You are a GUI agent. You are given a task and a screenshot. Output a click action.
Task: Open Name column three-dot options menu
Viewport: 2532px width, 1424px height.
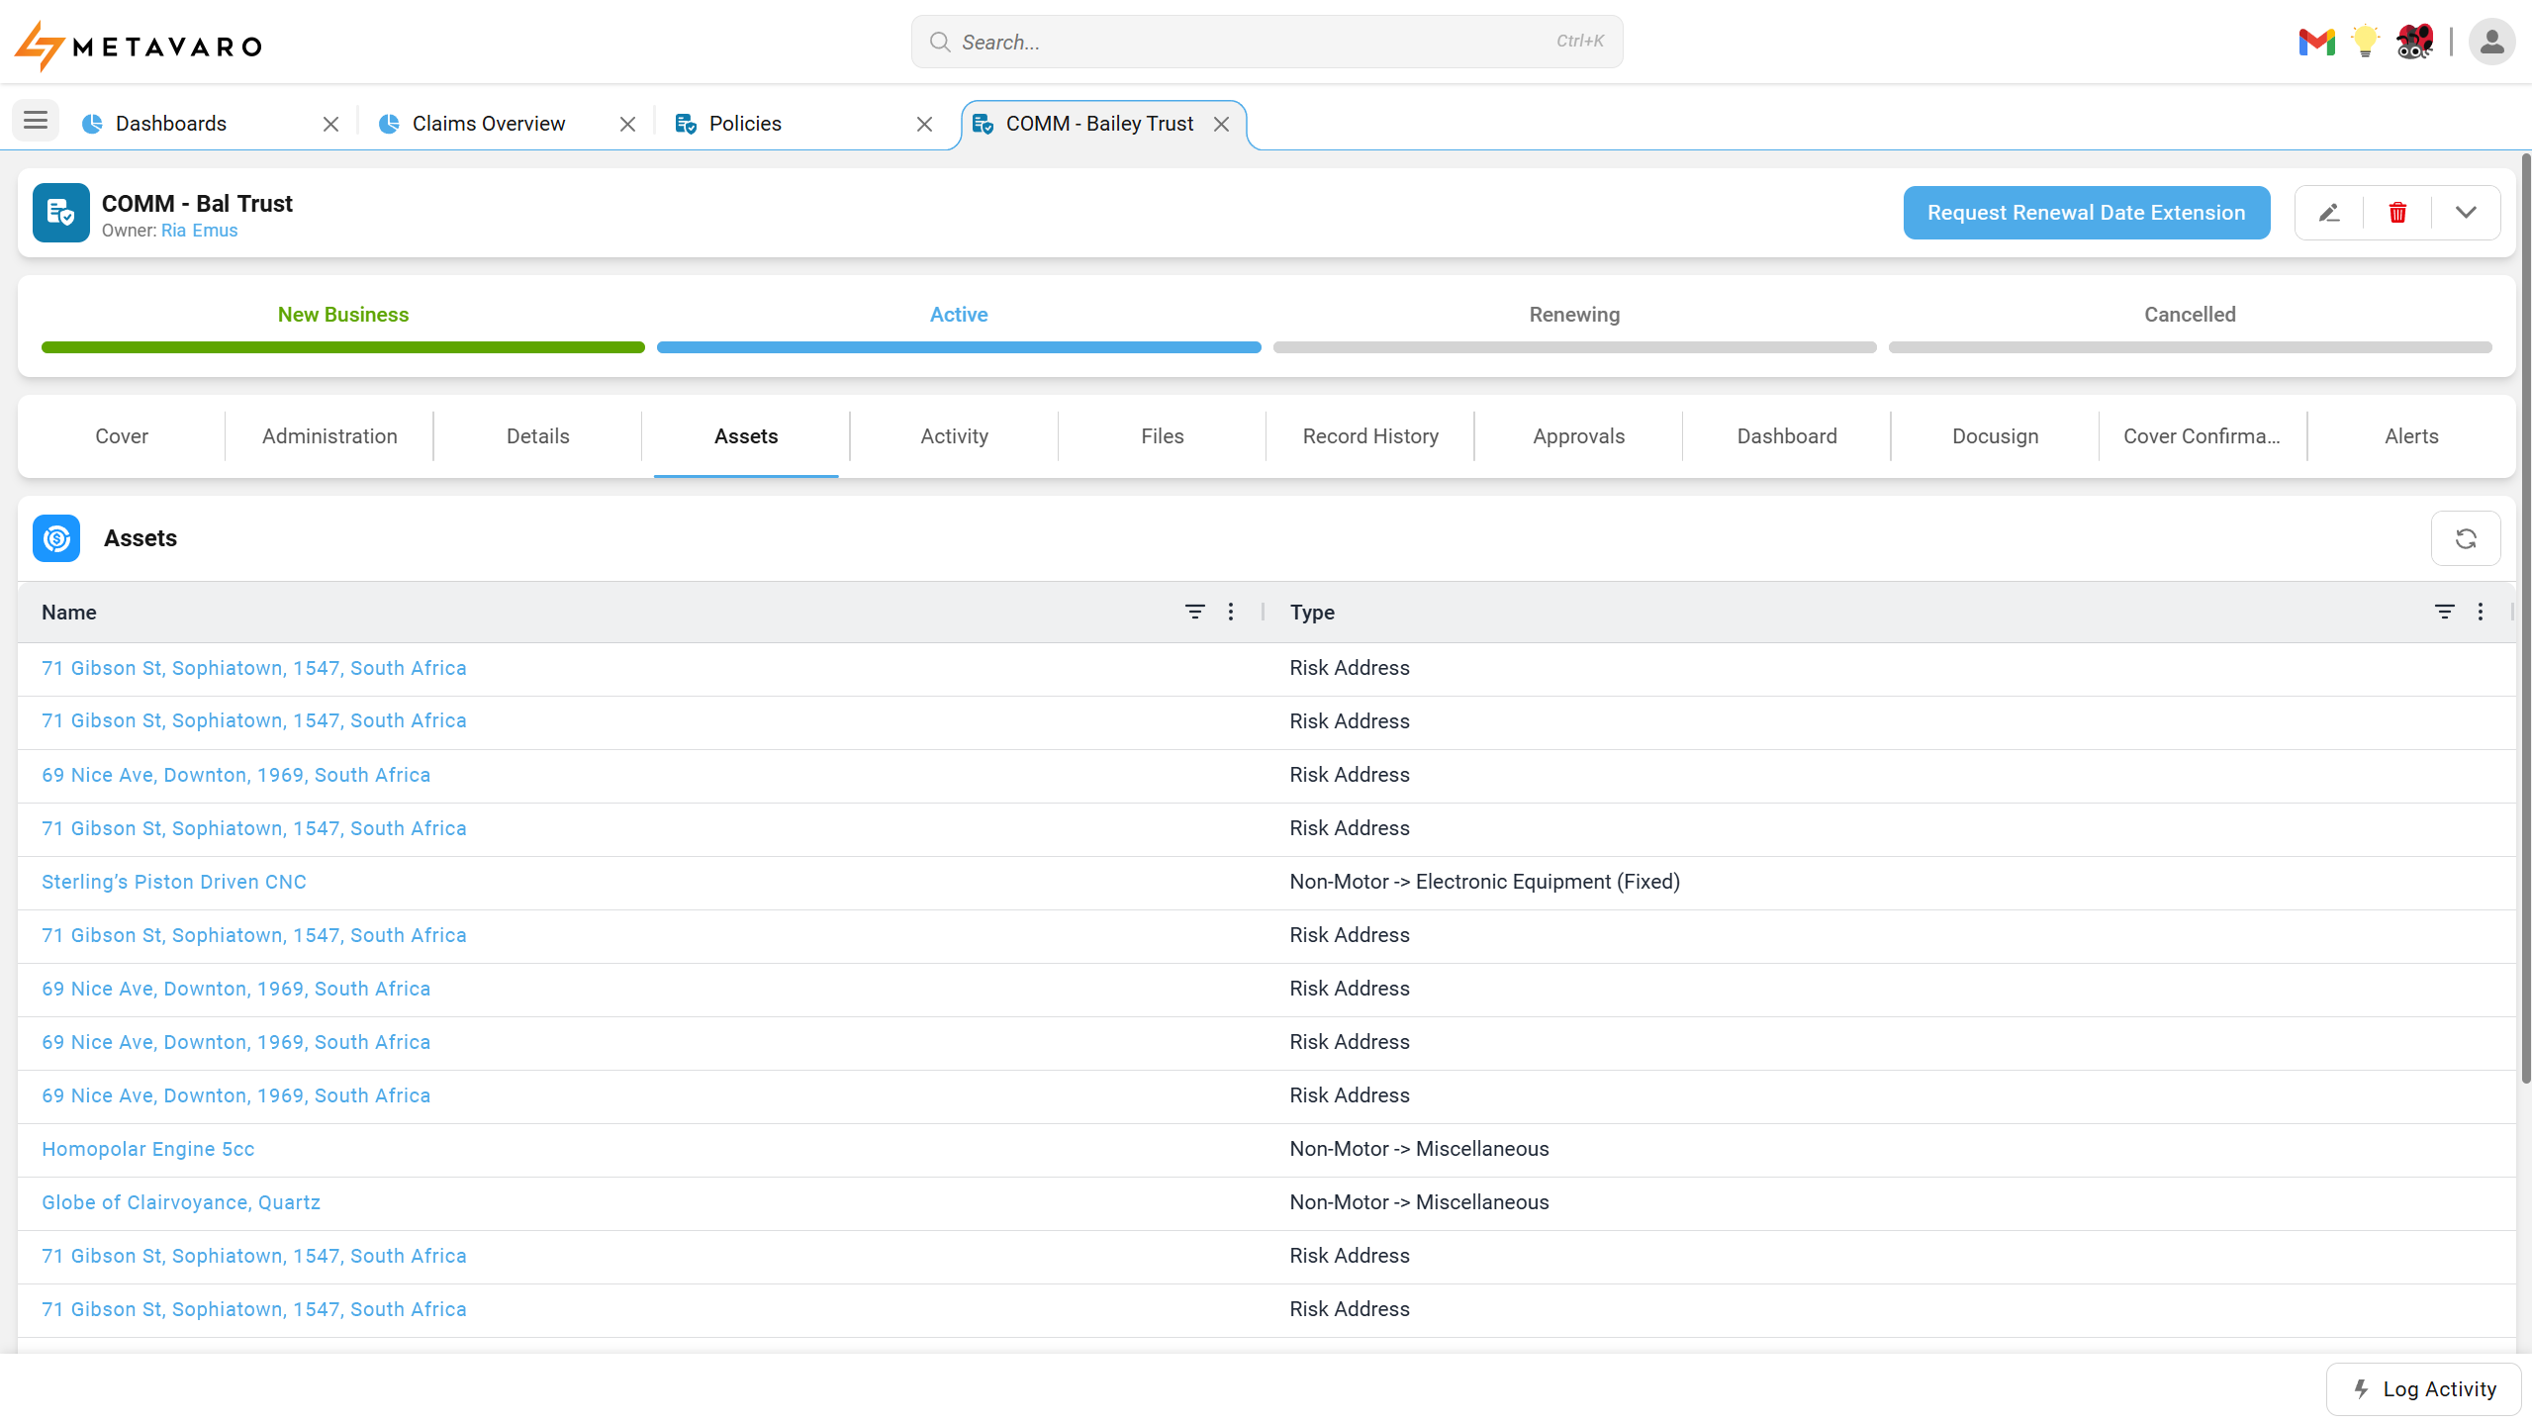(x=1231, y=612)
